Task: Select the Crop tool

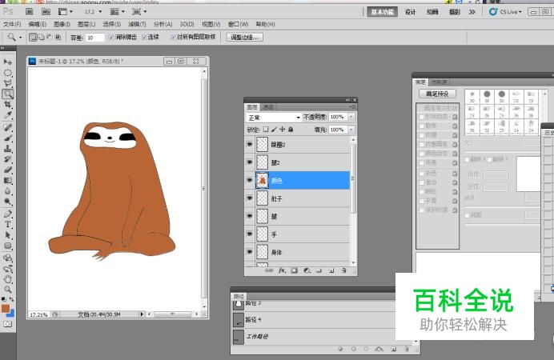Action: [8, 105]
